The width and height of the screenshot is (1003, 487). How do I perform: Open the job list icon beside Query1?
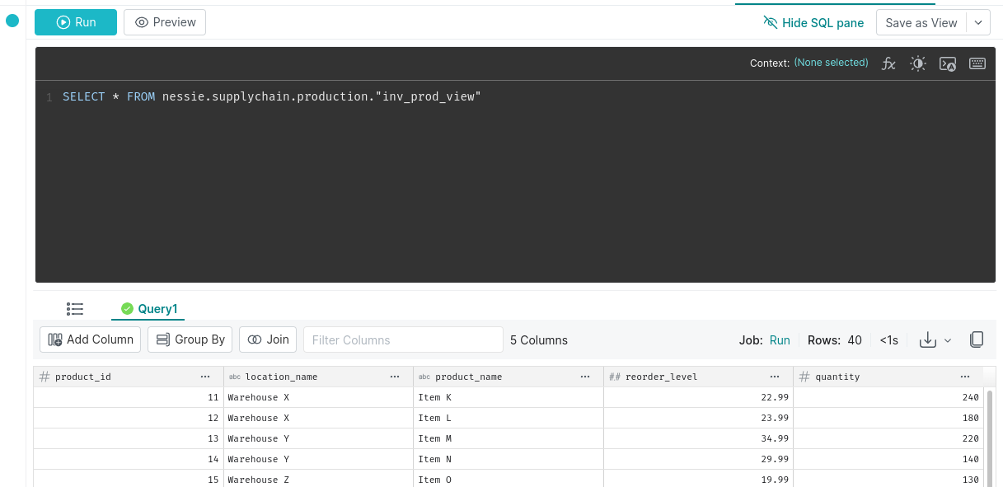coord(75,309)
